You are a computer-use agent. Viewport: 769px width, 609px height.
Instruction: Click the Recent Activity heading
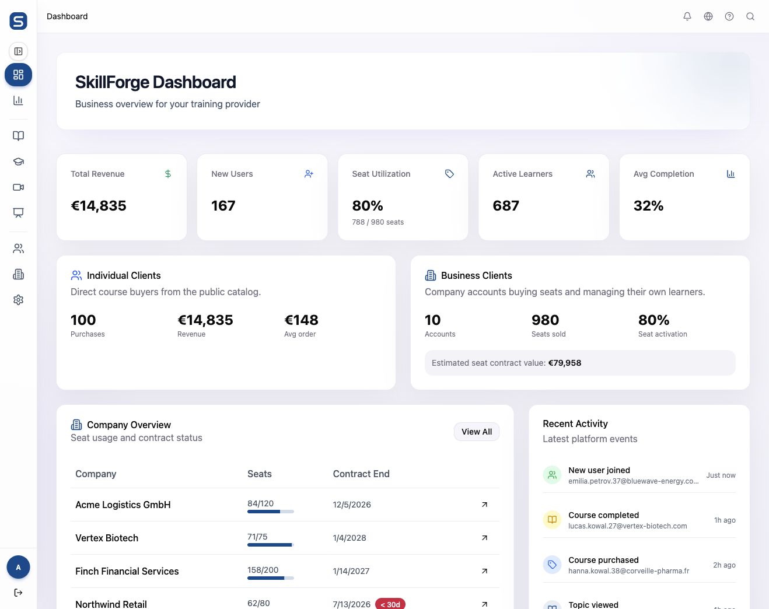[x=575, y=423]
